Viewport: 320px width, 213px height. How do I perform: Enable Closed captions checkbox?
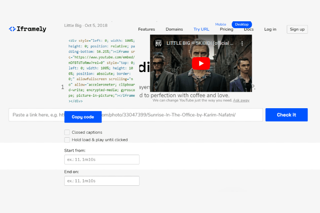click(67, 132)
